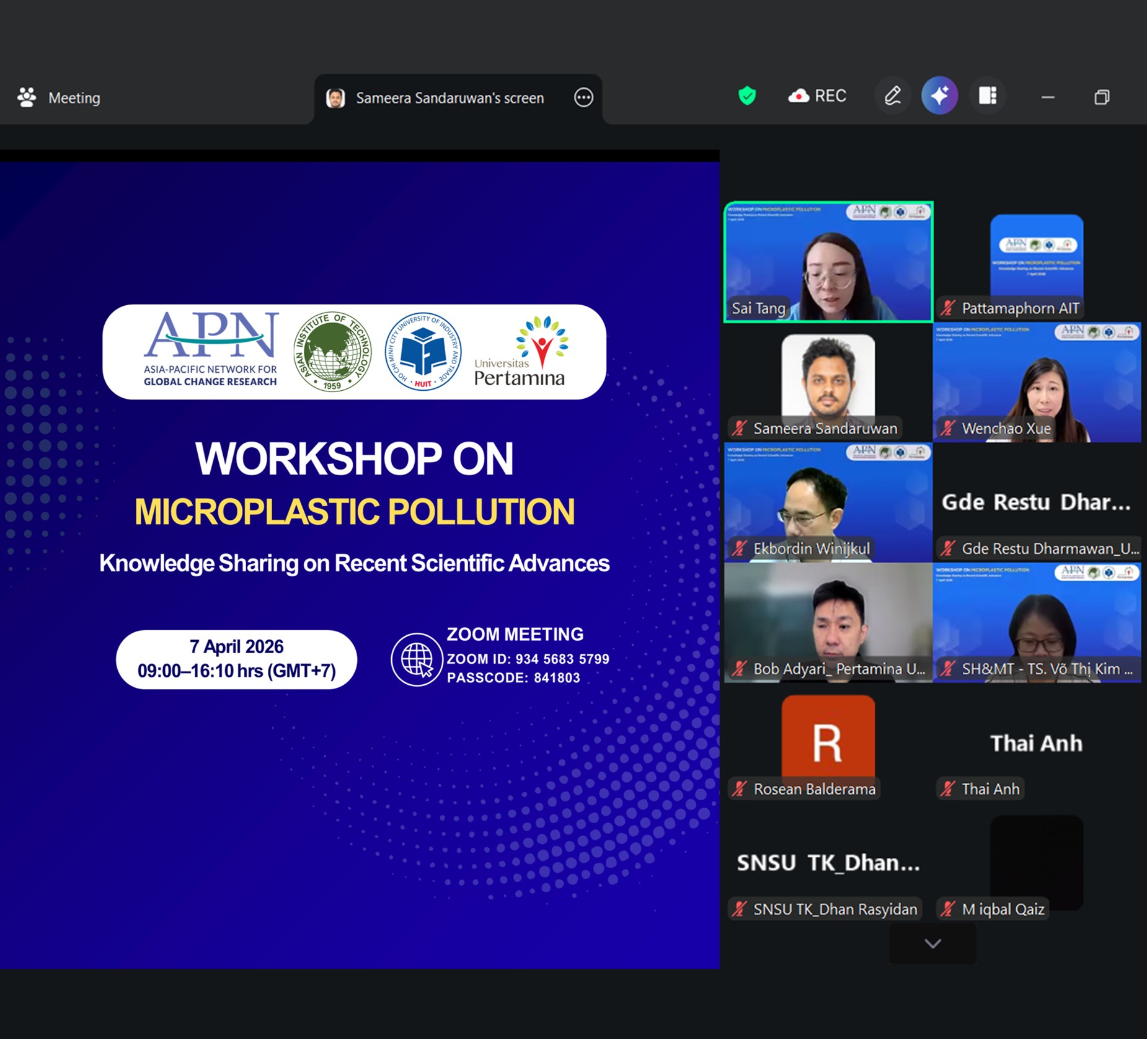Select Sameera Sandaruwan's screen tab

(449, 98)
